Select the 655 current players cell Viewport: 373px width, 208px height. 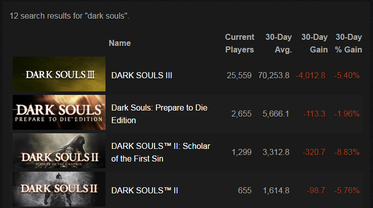point(245,190)
